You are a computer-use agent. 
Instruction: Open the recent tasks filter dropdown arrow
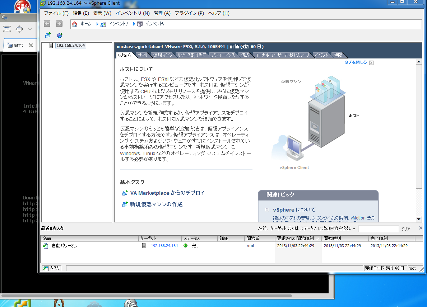tap(354, 229)
